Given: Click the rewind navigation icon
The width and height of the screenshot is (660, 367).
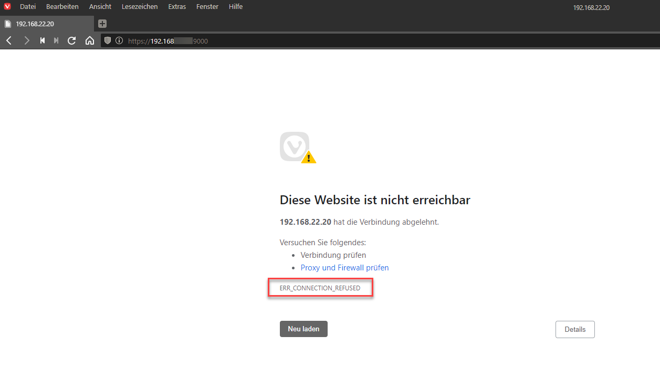Looking at the screenshot, I should [42, 40].
